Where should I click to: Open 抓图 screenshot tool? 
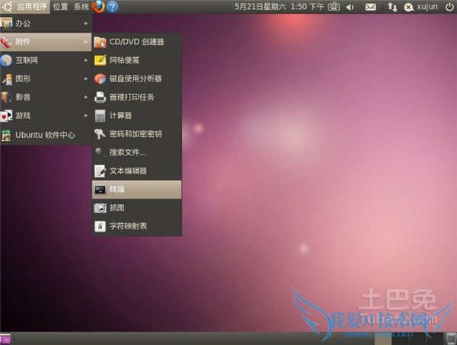136,208
